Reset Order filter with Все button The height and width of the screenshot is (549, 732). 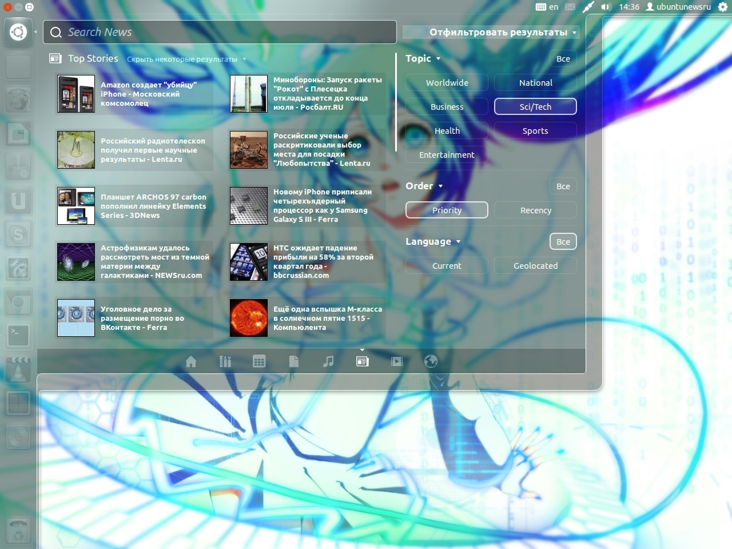[563, 186]
